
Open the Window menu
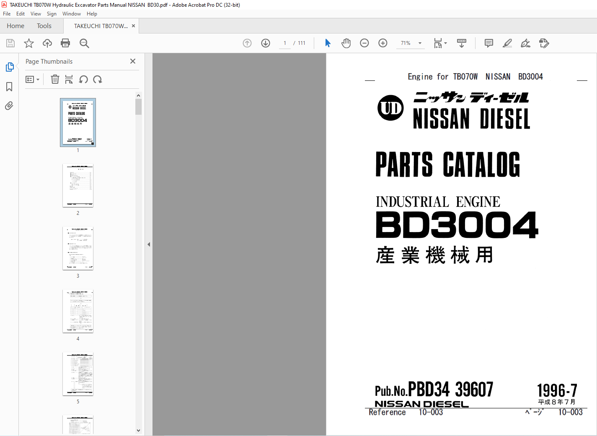click(x=72, y=14)
